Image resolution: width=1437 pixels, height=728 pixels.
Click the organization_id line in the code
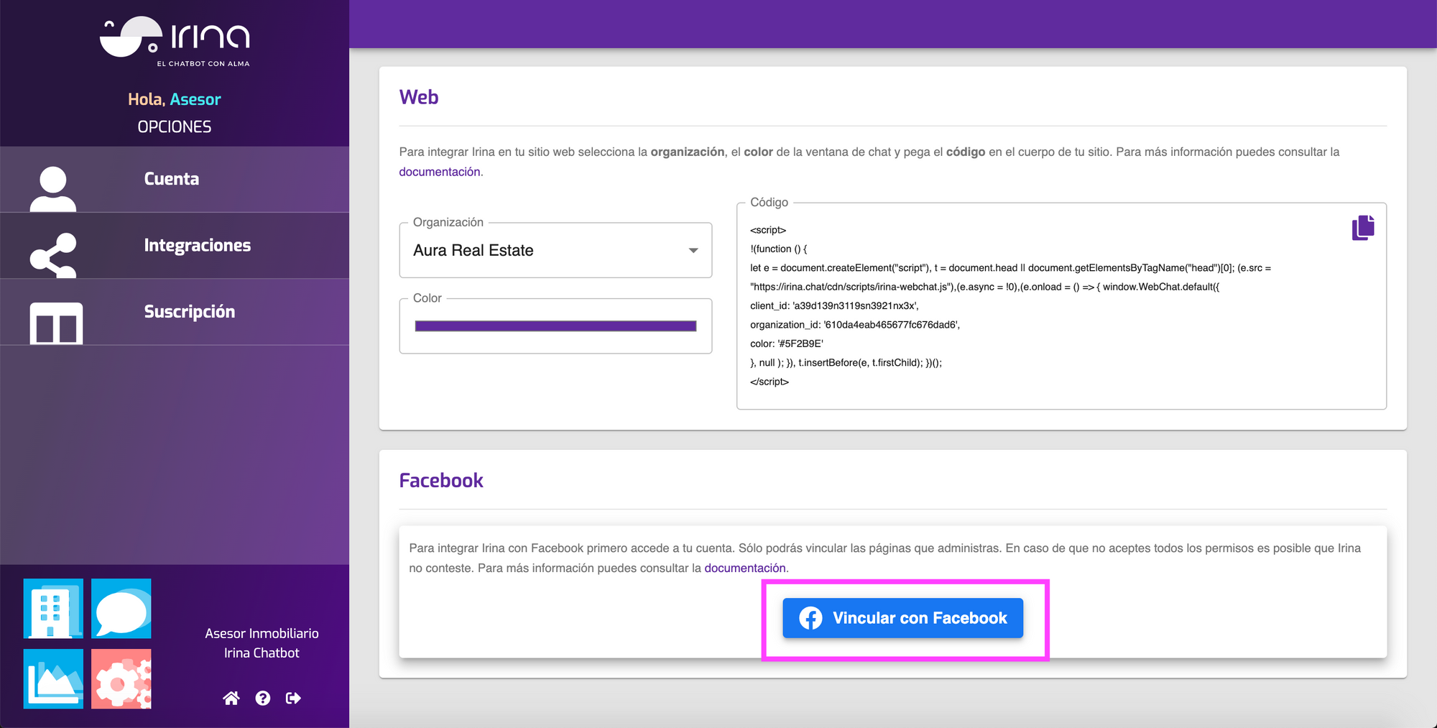pyautogui.click(x=855, y=325)
